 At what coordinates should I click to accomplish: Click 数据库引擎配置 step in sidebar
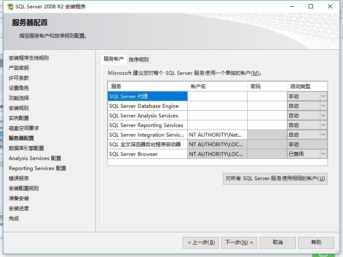point(26,148)
